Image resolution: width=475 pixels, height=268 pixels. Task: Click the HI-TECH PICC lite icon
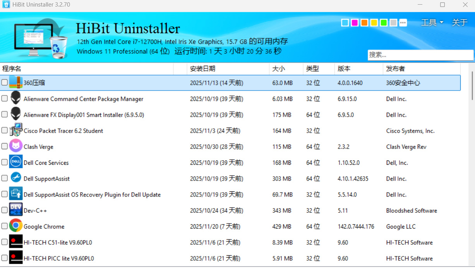click(x=16, y=258)
